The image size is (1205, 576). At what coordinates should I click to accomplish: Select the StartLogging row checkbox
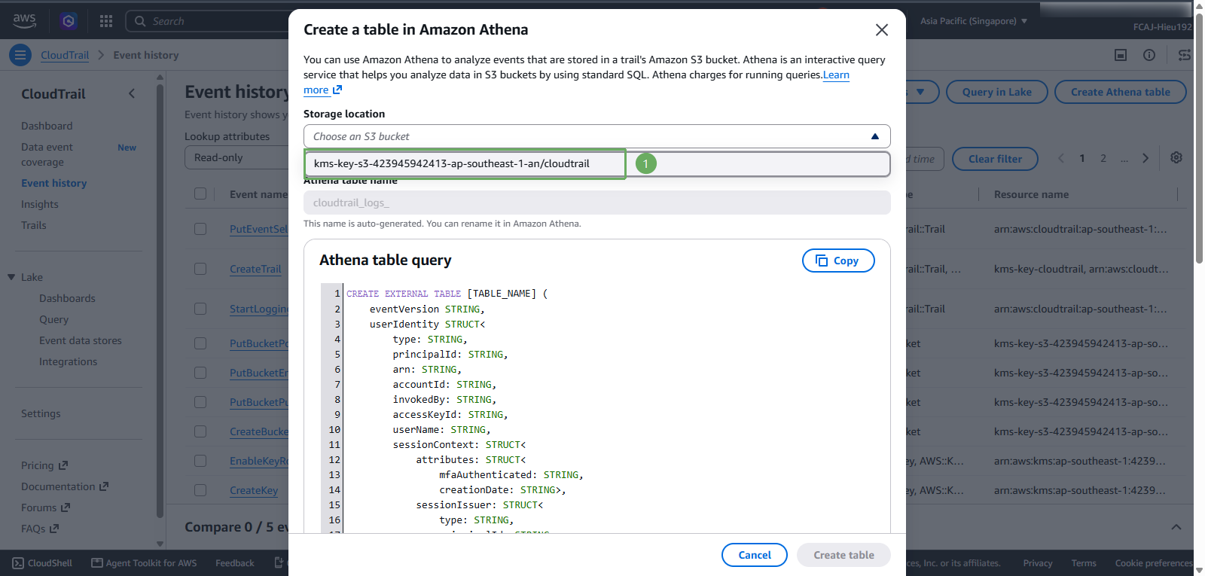200,309
